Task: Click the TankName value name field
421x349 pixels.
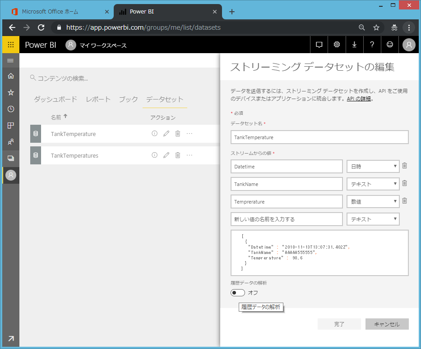Action: point(287,184)
